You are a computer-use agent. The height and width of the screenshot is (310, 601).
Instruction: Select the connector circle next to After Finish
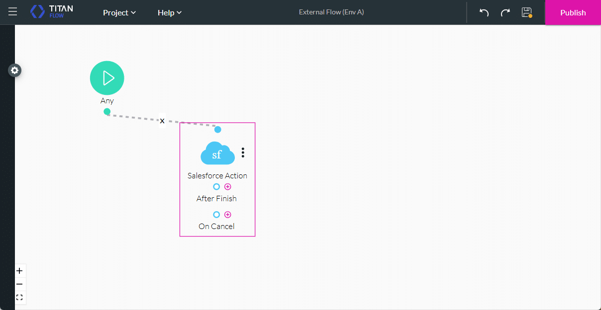click(x=216, y=186)
